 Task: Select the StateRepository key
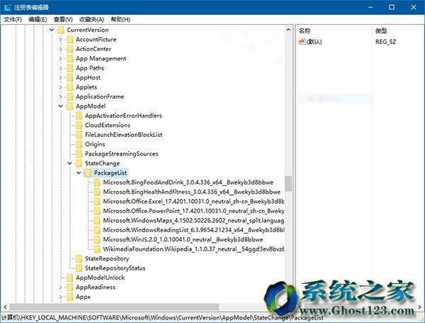pos(107,258)
